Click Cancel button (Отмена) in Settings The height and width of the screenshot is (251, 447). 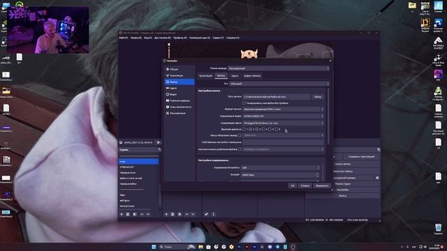click(x=305, y=185)
